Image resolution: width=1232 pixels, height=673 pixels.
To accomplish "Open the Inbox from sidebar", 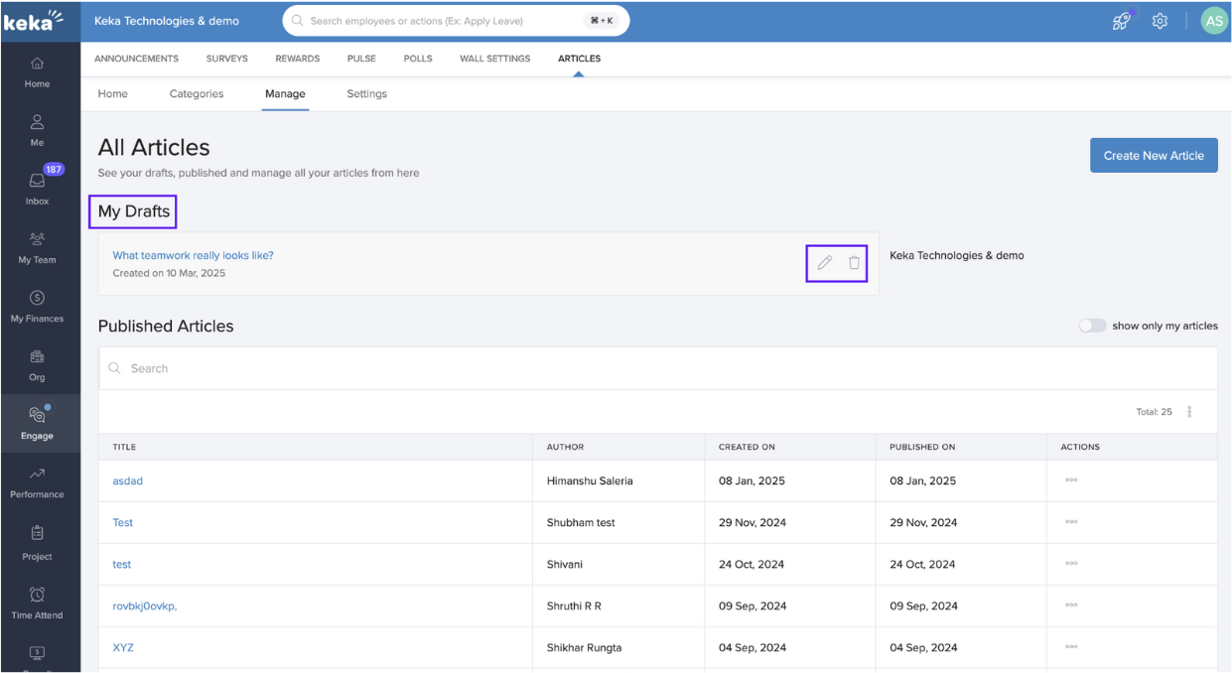I will click(37, 187).
